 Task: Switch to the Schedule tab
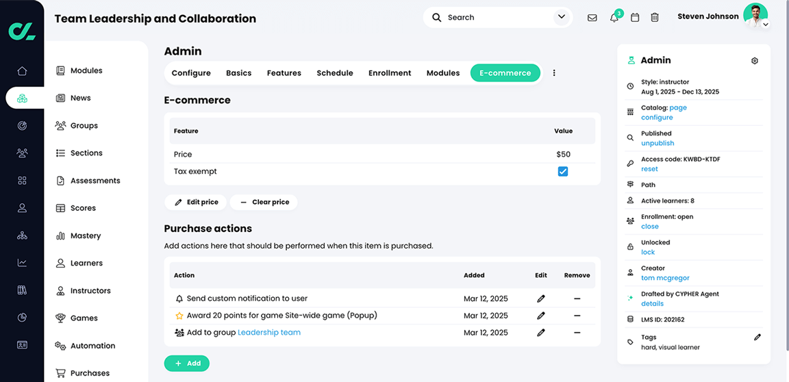(335, 73)
